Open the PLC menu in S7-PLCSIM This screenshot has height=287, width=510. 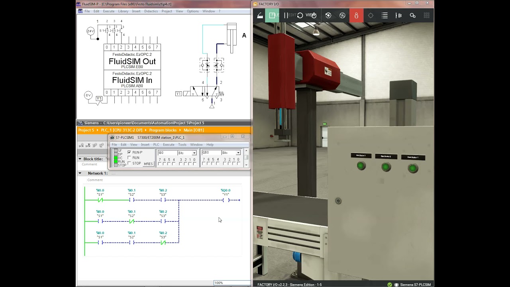tap(156, 145)
